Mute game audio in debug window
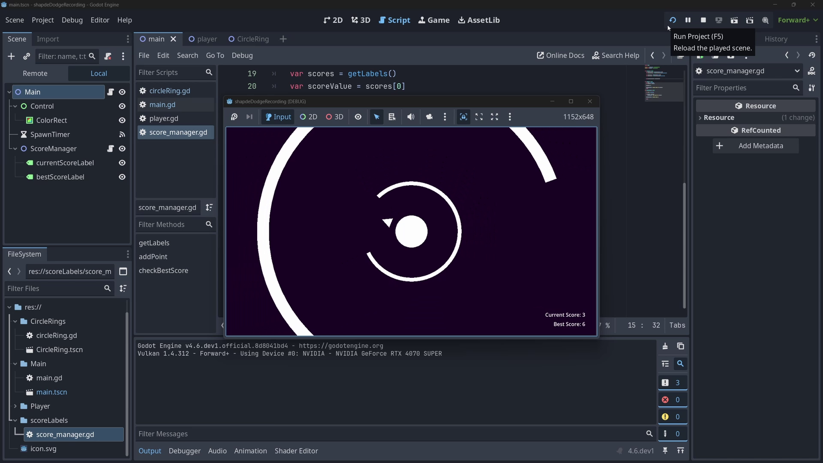Image resolution: width=823 pixels, height=463 pixels. [x=411, y=117]
